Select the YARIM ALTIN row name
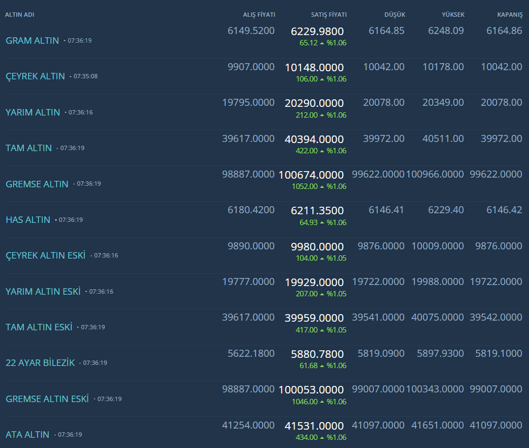 (x=33, y=112)
